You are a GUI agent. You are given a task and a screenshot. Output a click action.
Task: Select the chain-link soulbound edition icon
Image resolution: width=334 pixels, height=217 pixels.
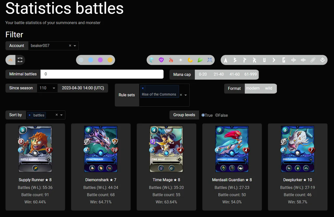coord(313,60)
